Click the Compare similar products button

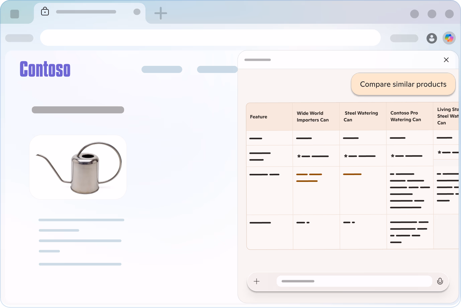click(403, 84)
